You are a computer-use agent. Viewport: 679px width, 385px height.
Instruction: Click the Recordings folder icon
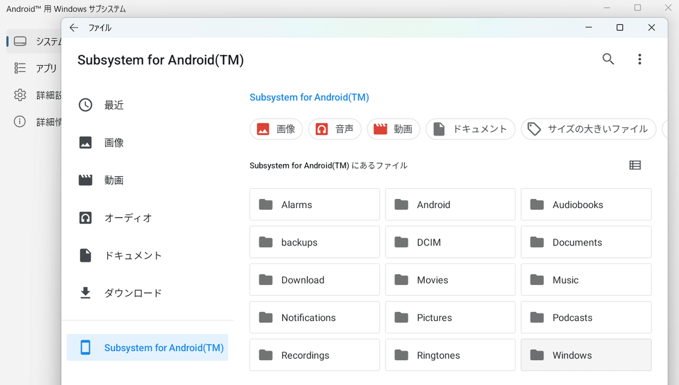pos(265,355)
